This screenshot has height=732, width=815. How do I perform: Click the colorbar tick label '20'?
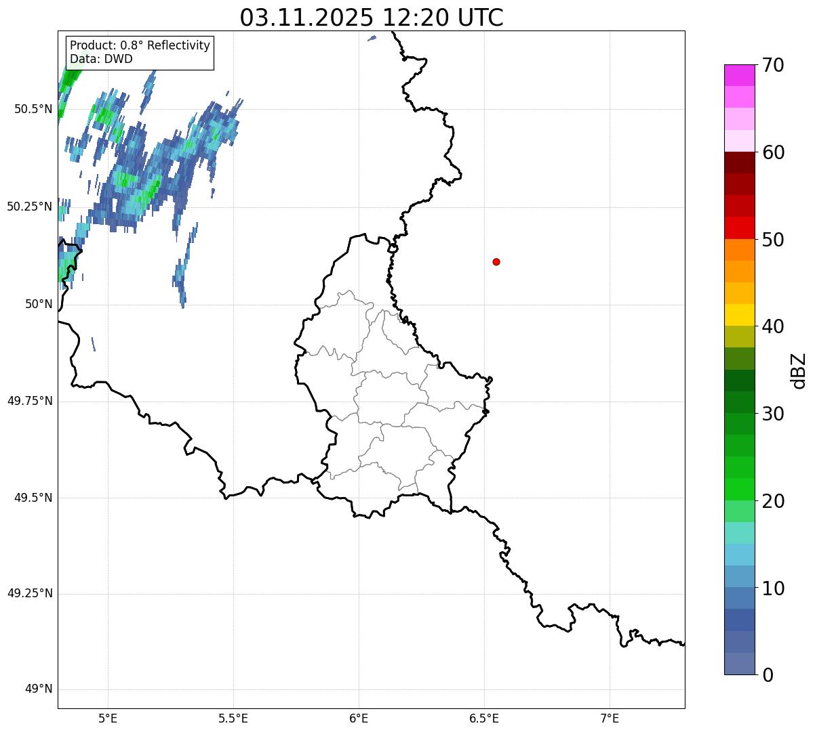pos(774,501)
